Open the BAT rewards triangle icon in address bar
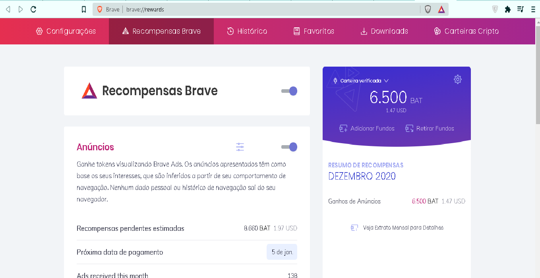 [x=441, y=10]
